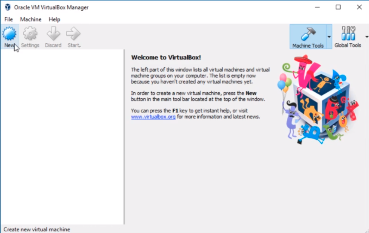The height and width of the screenshot is (233, 369).
Task: Expand the Start button dropdown arrow
Action: 80,45
